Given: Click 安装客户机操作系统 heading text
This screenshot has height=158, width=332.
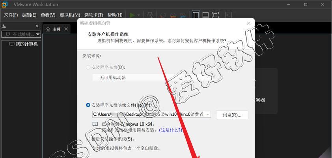Looking at the screenshot, I should pyautogui.click(x=108, y=34).
